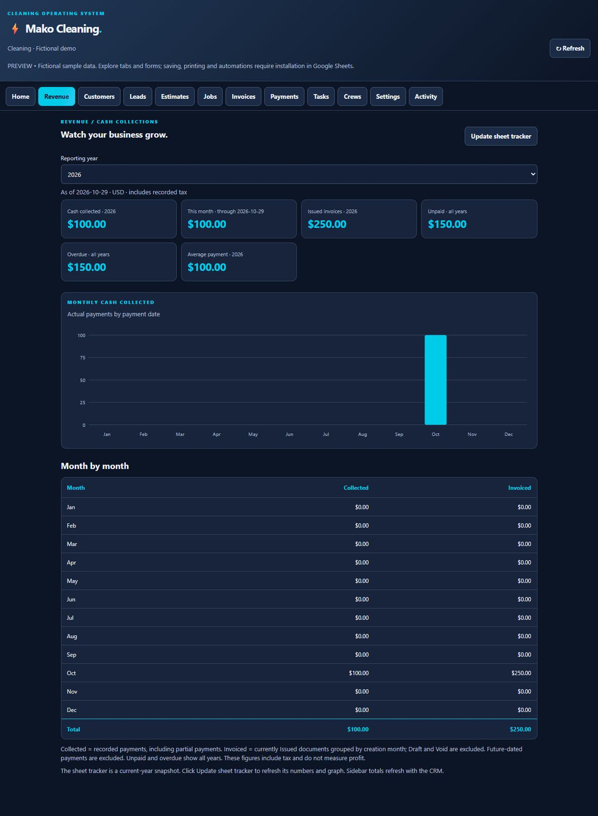Click the Month column header
598x816 pixels.
click(x=76, y=488)
